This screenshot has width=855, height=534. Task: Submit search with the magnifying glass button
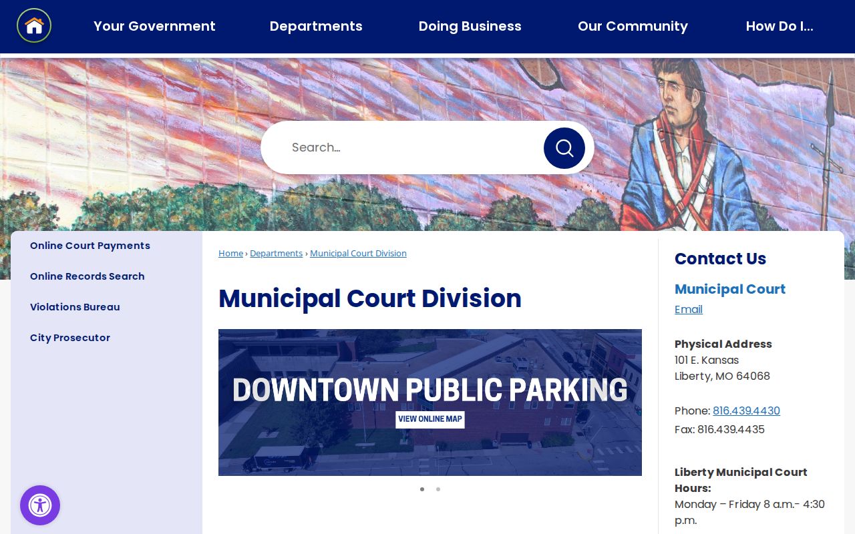tap(564, 148)
